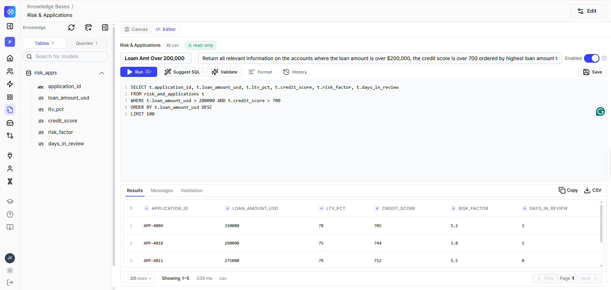Validate the query
Screen dimensions: 611x290
click(x=224, y=72)
